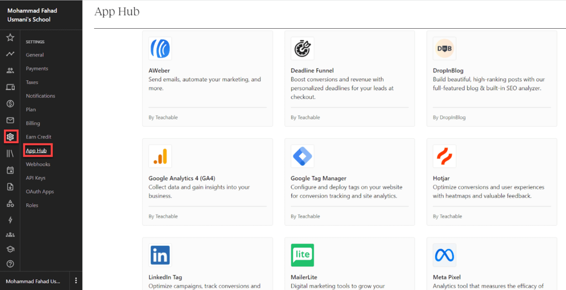Click 'By DropInBlog' author text

tap(449, 118)
